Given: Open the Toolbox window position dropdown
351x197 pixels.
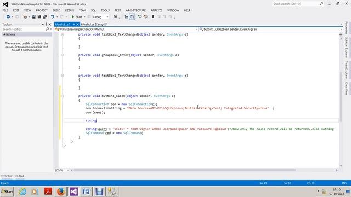Looking at the screenshot, I should 43,24.
